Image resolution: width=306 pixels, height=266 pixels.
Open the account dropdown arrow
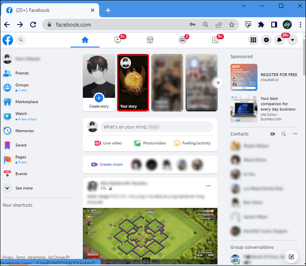[293, 40]
